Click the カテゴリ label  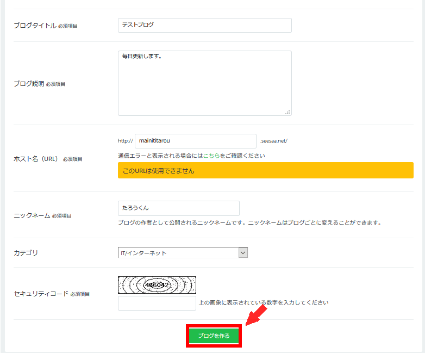pyautogui.click(x=26, y=253)
